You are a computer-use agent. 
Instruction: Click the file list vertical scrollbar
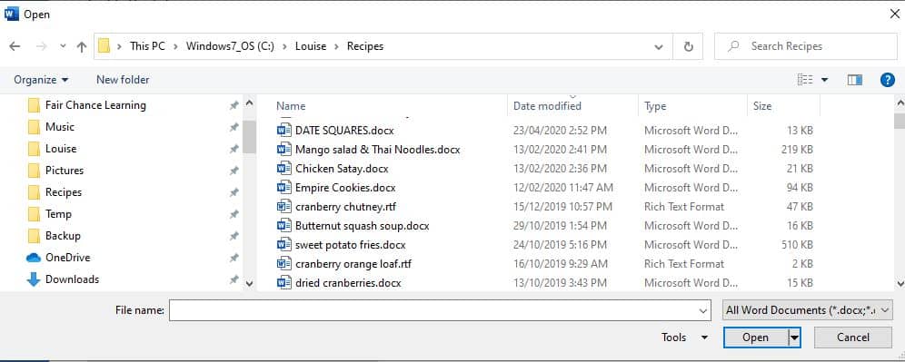pos(900,193)
